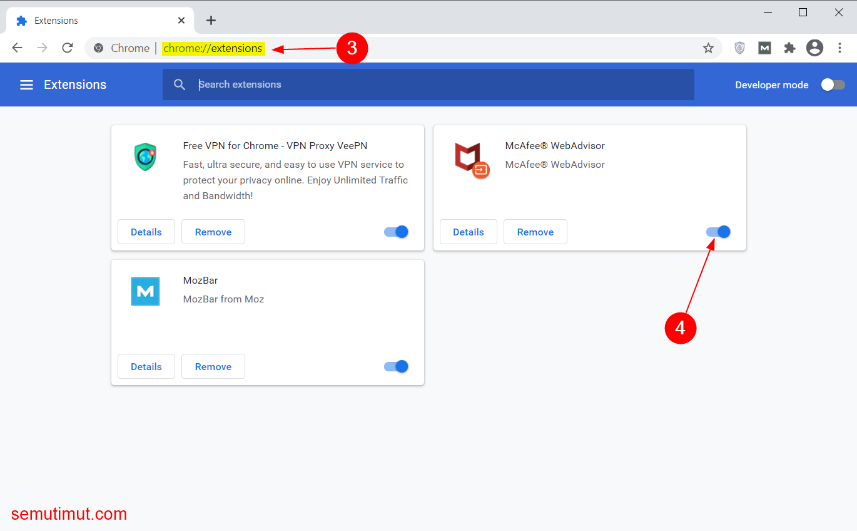
Task: Click the search magnifier icon in extensions bar
Action: pos(180,85)
